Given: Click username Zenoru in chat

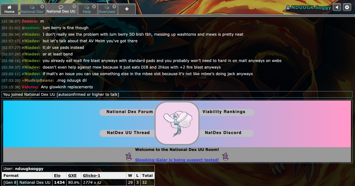Looking at the screenshot, I should coord(30,21).
